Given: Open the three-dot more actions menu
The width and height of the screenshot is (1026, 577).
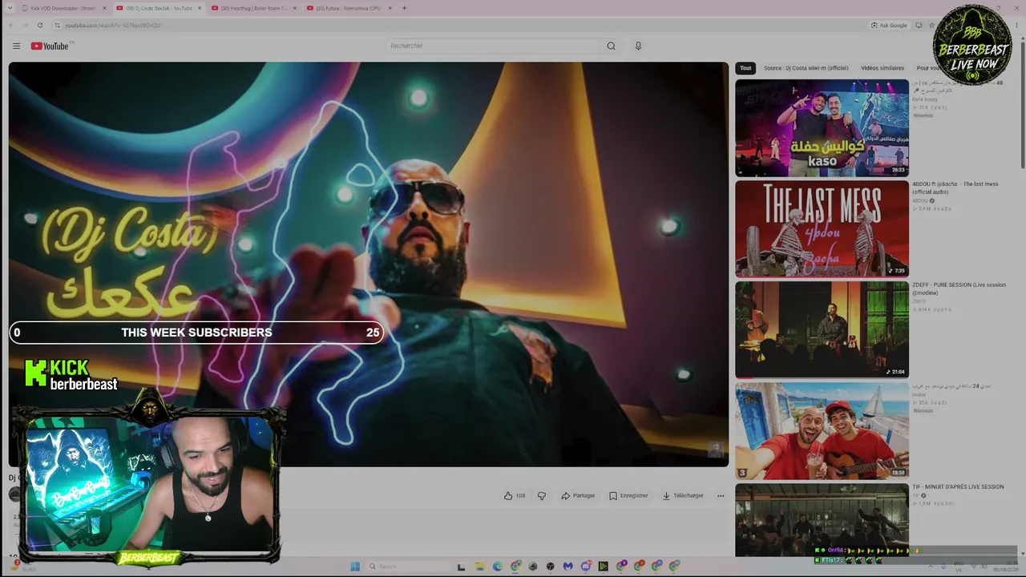Looking at the screenshot, I should coord(721,496).
